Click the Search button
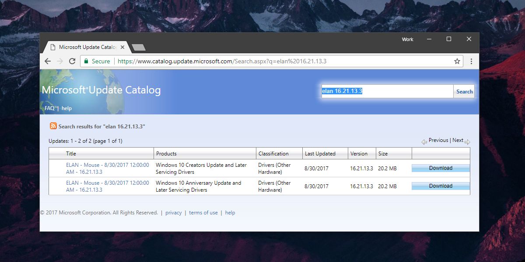The image size is (525, 262). click(464, 91)
